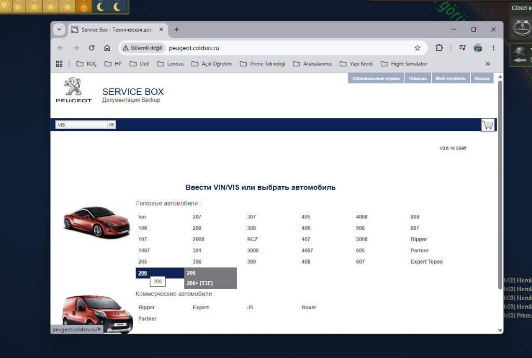The height and width of the screenshot is (358, 532).
Task: Open the Lenova bookmark folder
Action: point(170,64)
